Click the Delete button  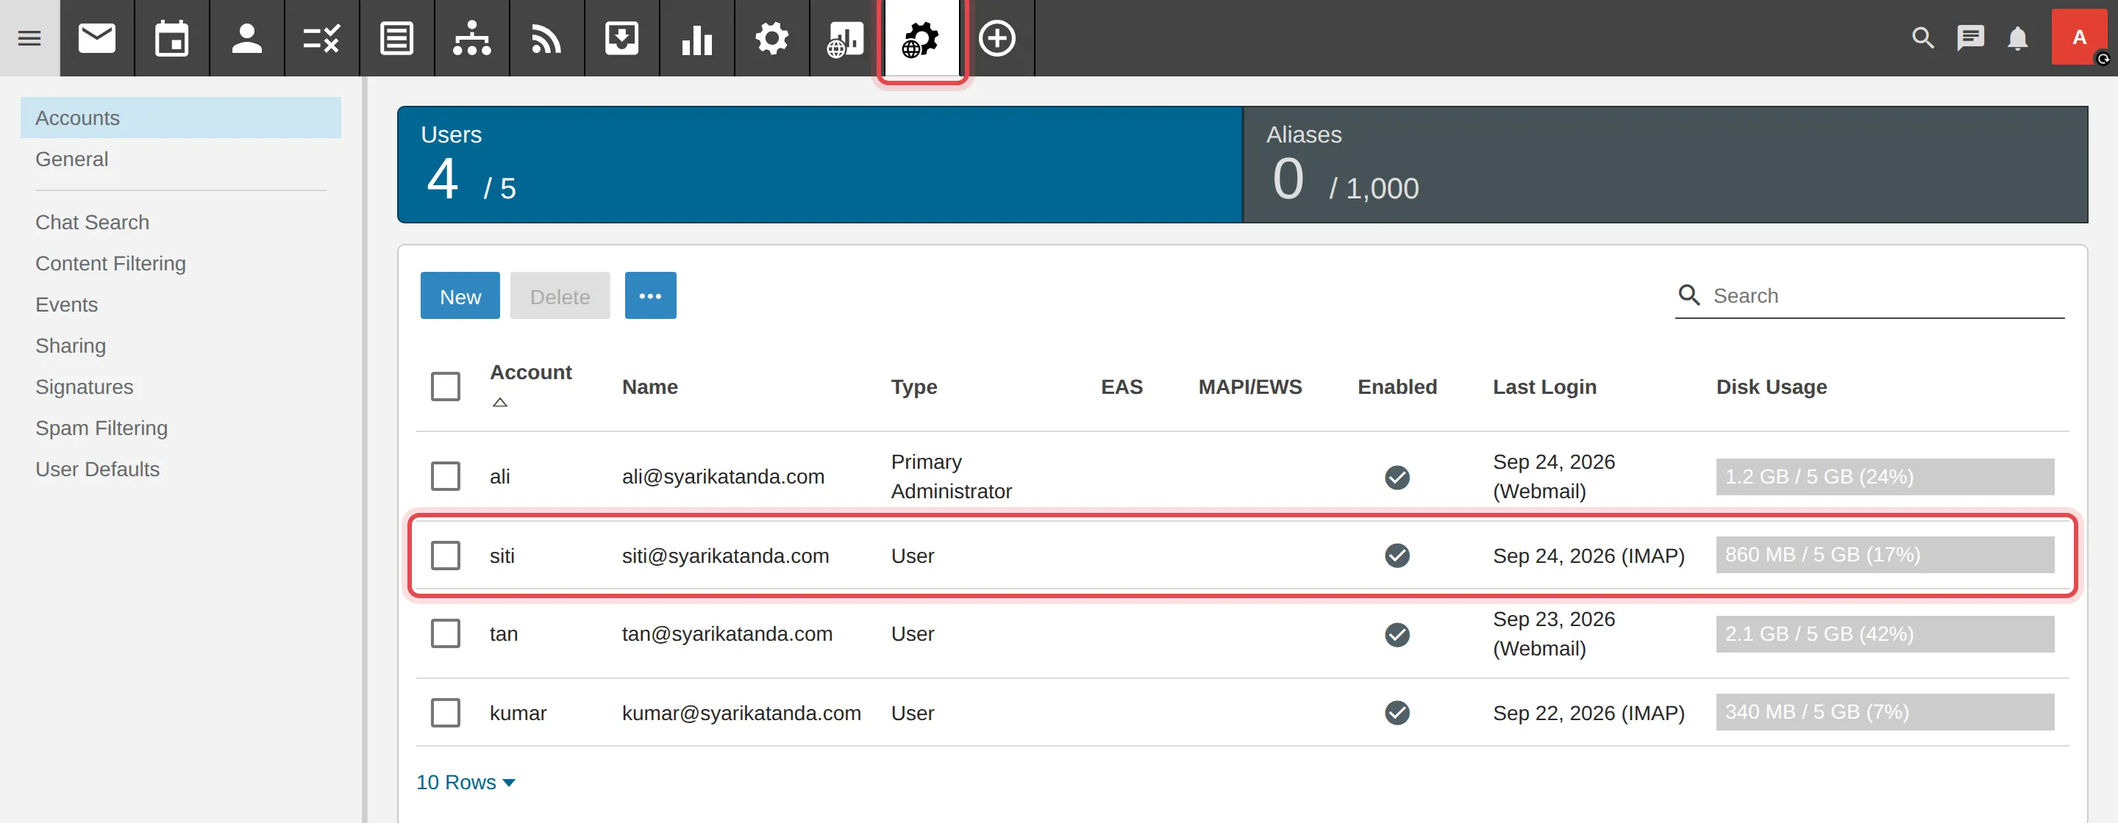click(x=560, y=295)
